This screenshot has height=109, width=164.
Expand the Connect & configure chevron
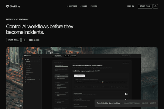tap(39, 80)
